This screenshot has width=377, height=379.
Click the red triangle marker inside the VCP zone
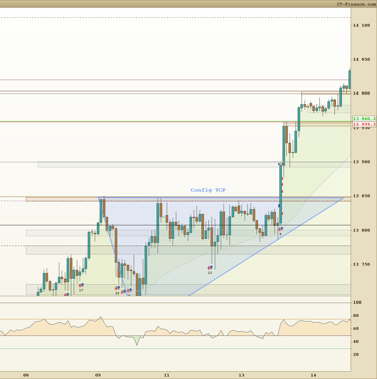point(282,213)
